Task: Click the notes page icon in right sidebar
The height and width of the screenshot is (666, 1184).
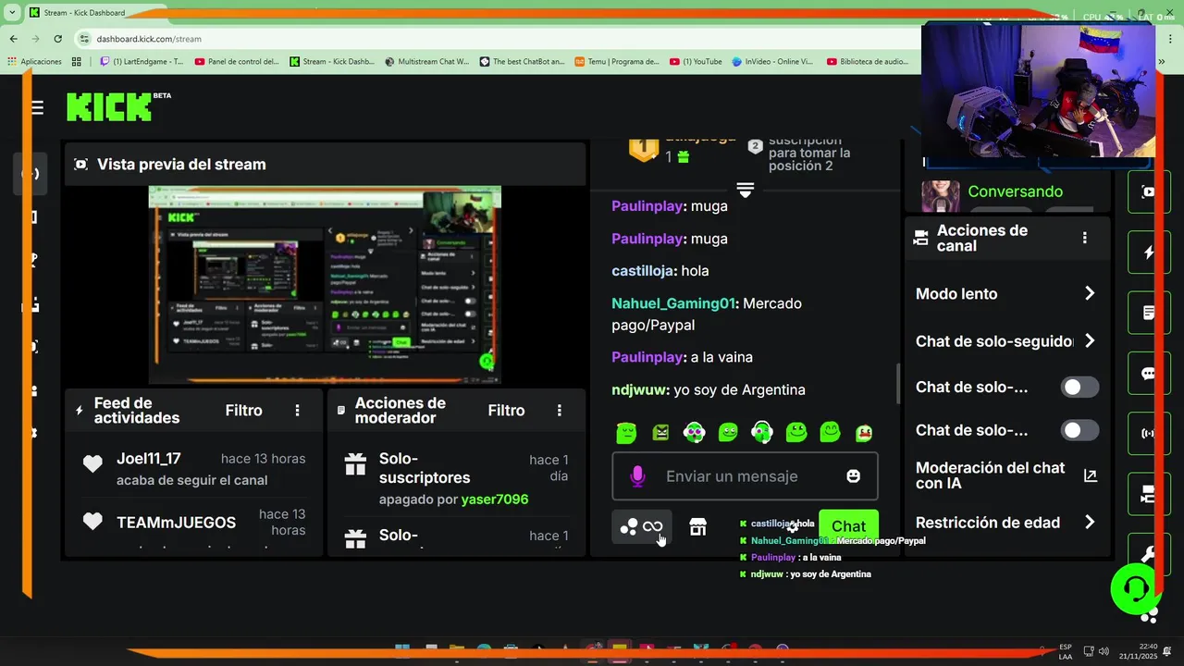Action: pos(1148,313)
